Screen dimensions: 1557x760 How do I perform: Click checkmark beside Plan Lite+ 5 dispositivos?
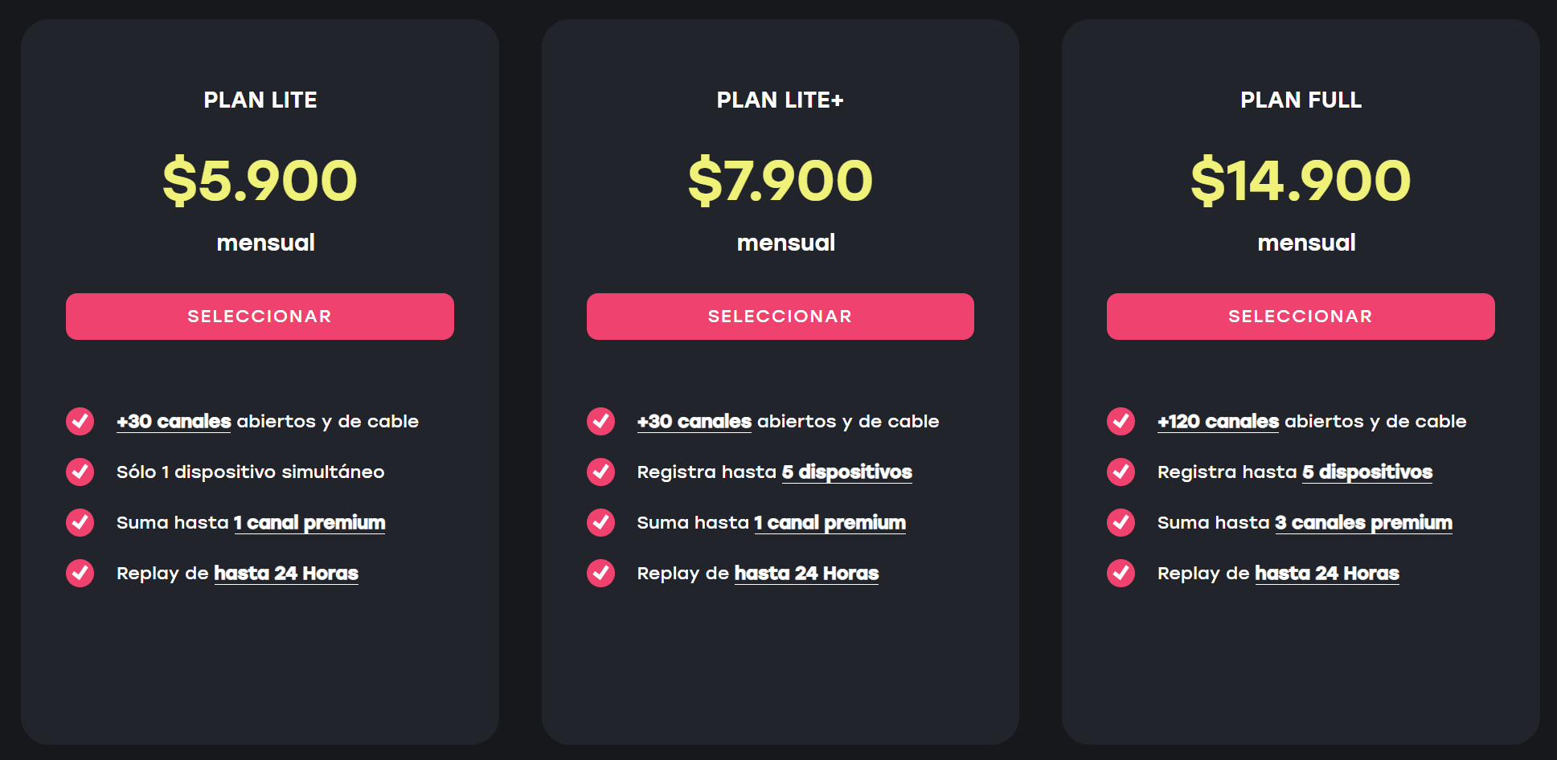click(600, 472)
